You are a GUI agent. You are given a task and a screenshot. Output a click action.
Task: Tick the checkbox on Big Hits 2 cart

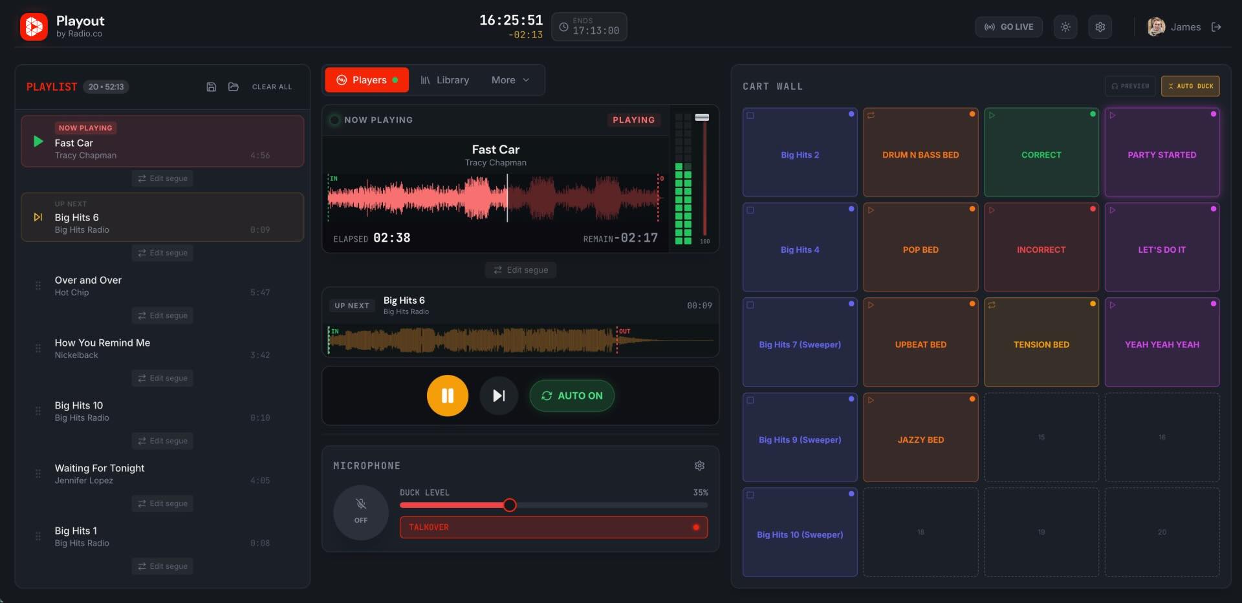coord(750,115)
